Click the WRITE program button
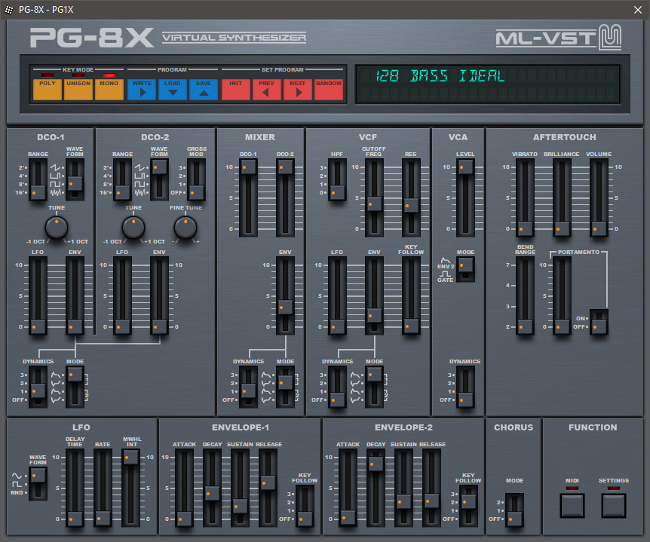The width and height of the screenshot is (650, 542). [x=142, y=90]
